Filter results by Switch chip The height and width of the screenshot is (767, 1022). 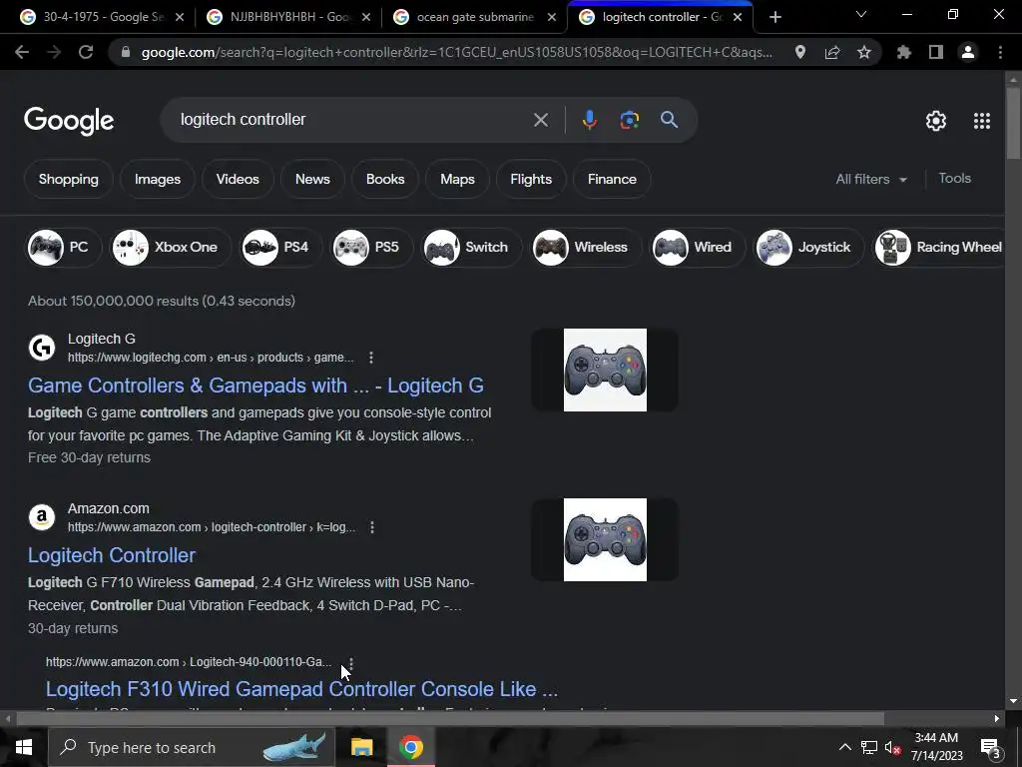(471, 248)
